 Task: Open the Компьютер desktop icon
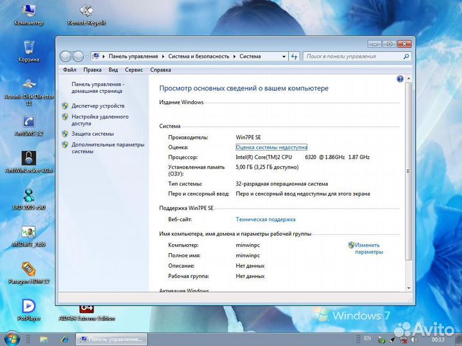[x=29, y=15]
